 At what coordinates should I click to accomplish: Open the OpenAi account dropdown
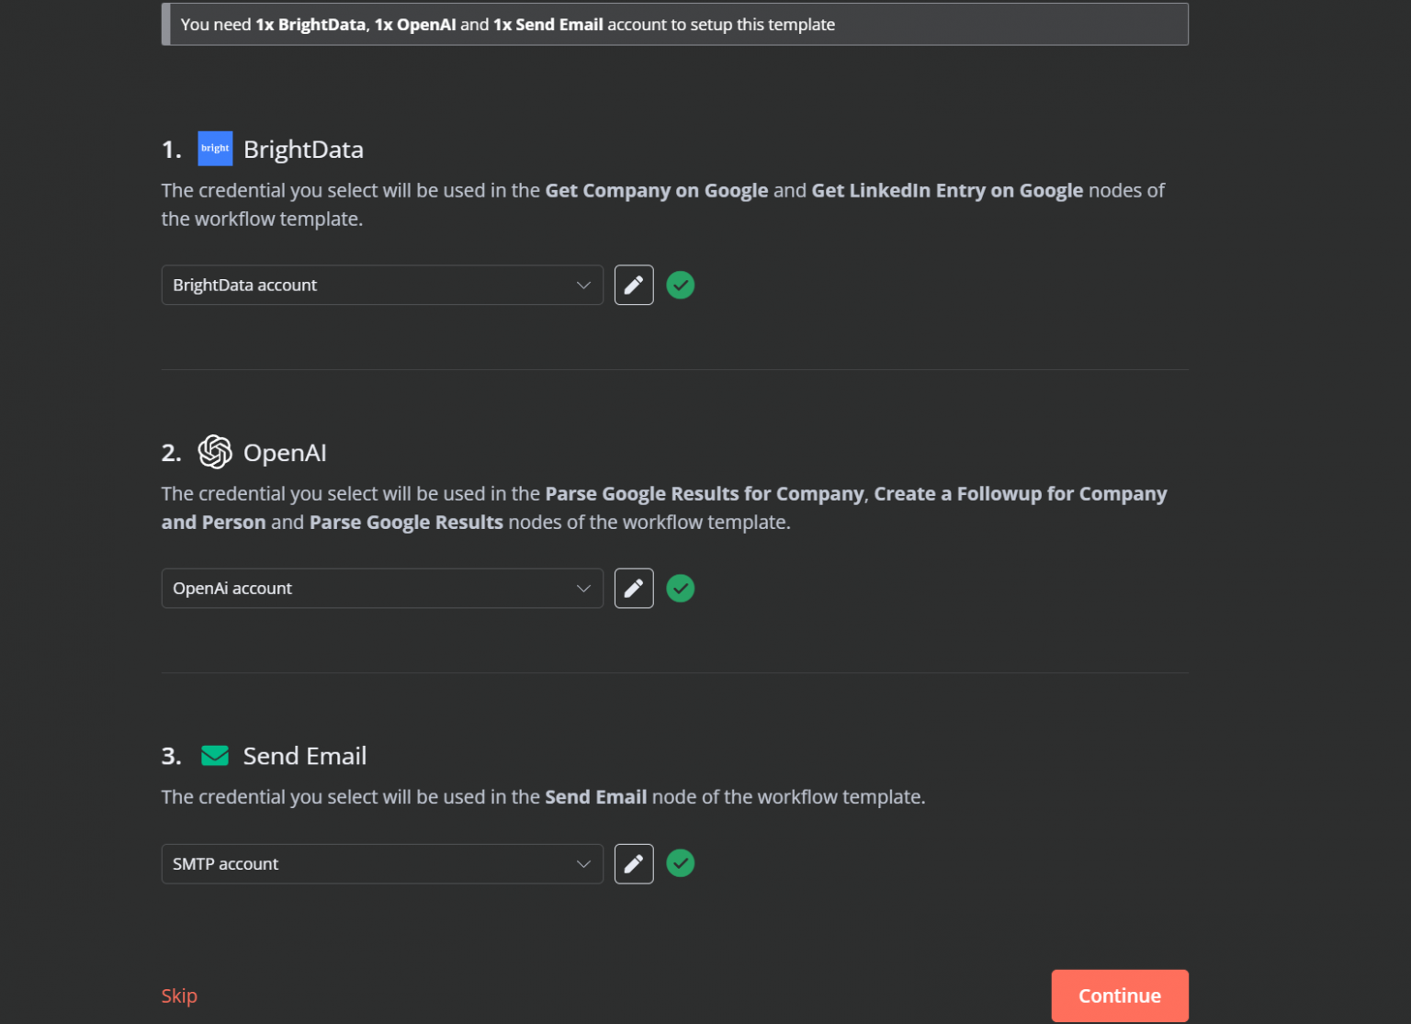click(382, 588)
